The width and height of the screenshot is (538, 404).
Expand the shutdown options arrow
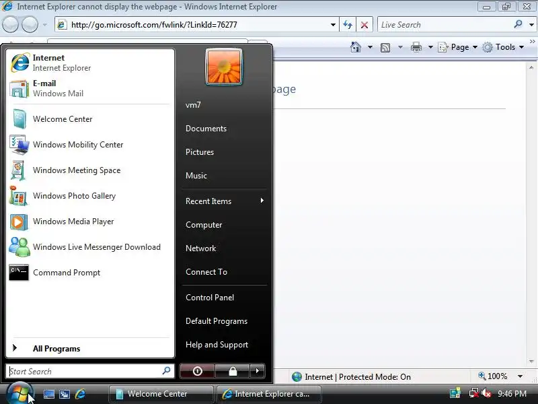pos(258,371)
